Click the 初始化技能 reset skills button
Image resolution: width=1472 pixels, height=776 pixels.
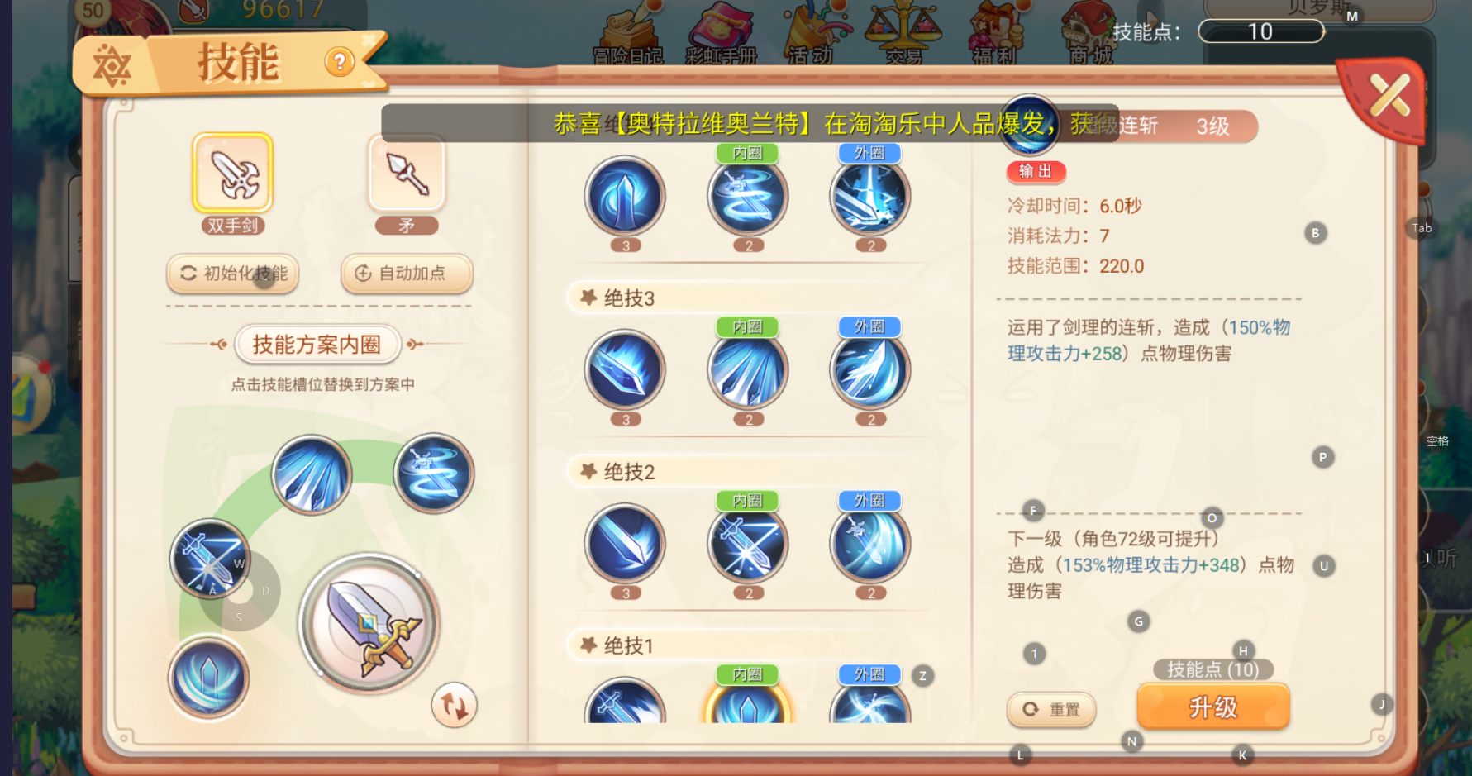pos(232,274)
